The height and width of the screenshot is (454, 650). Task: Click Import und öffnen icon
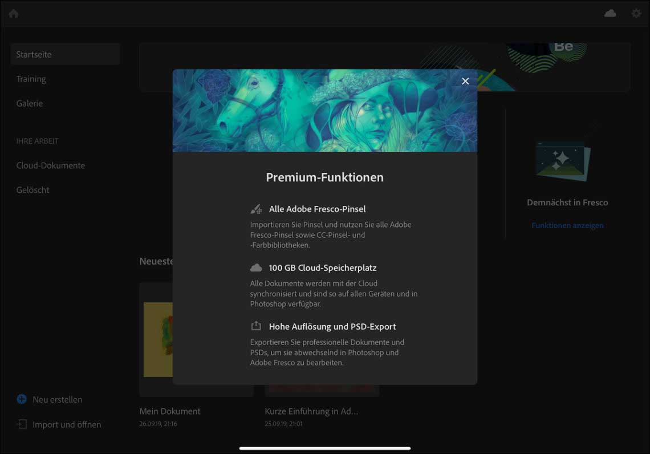[22, 424]
